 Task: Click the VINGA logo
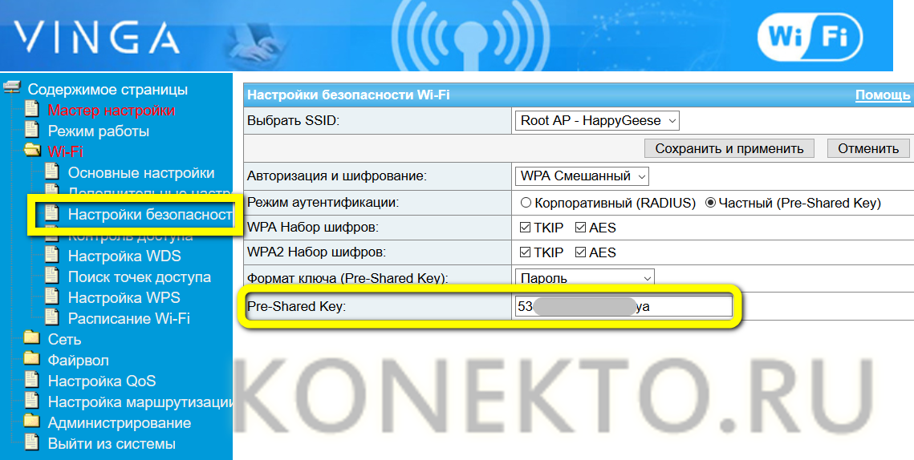click(x=96, y=38)
